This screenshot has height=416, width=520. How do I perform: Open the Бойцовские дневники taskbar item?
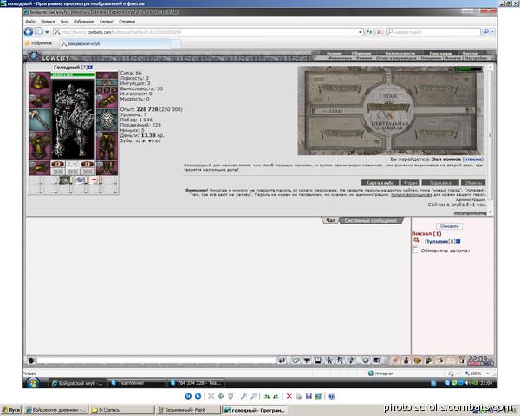[56, 410]
